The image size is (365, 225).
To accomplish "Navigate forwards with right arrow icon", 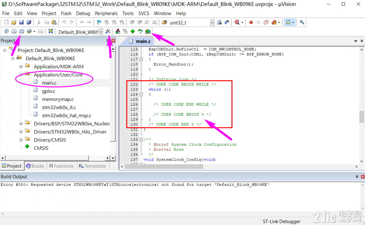I will (89, 22).
